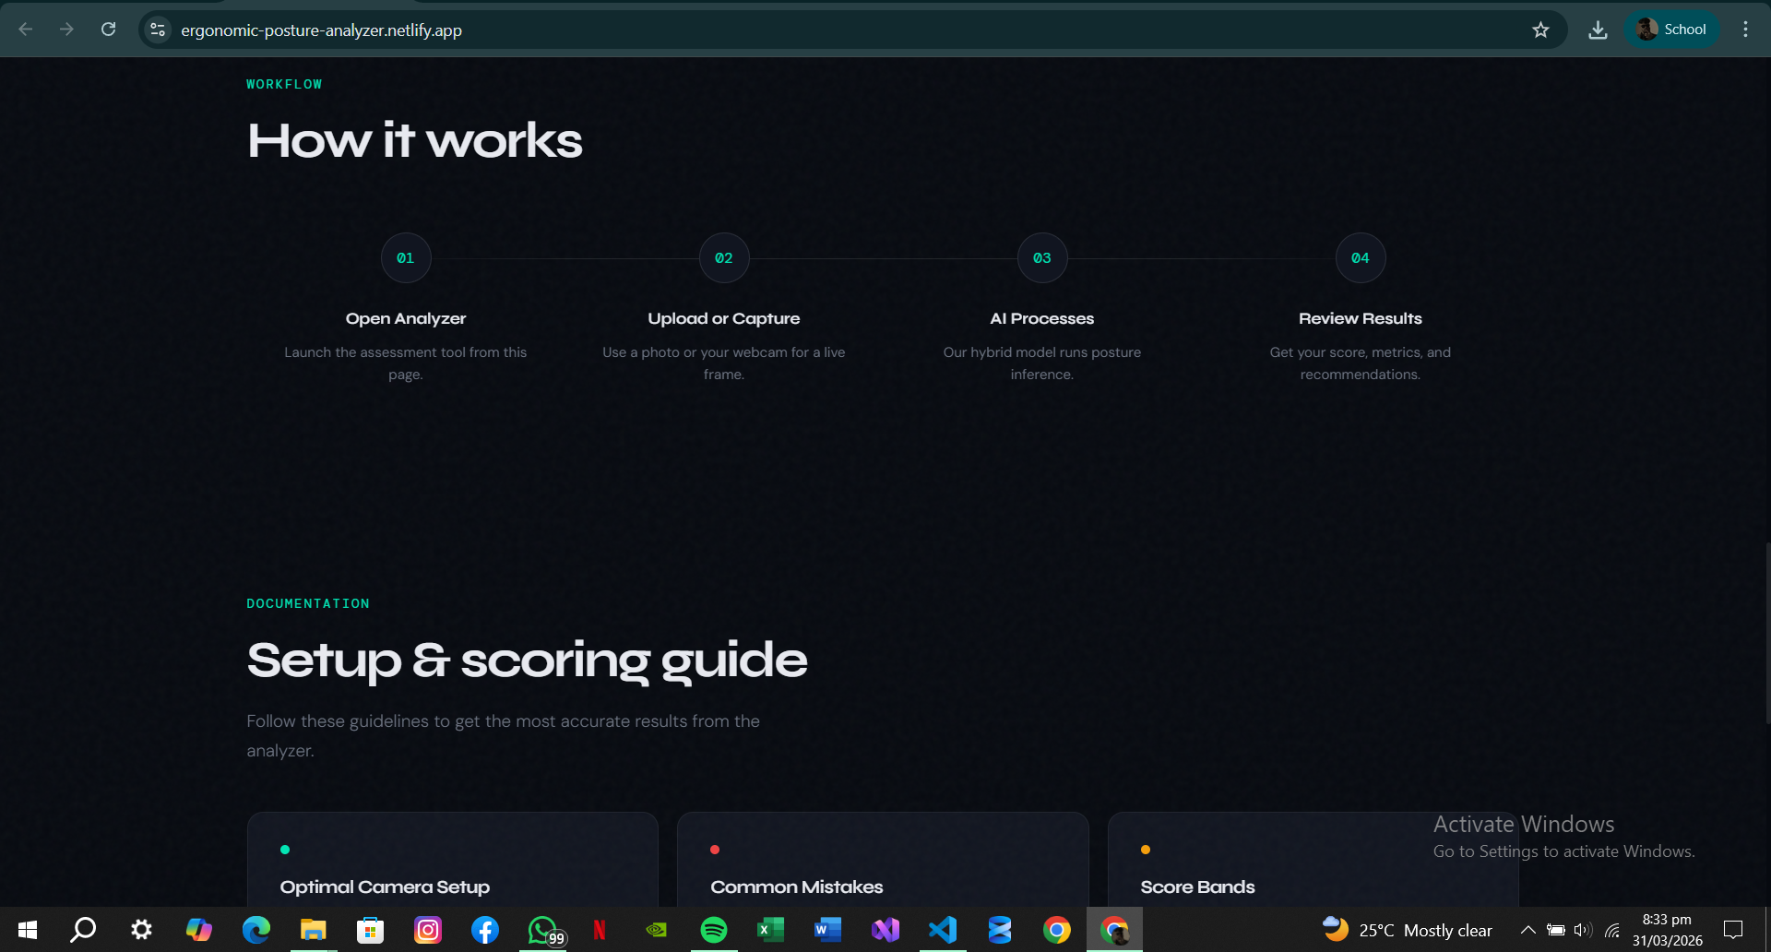The image size is (1771, 952).
Task: Open the Optimal Camera Setup card
Action: (x=452, y=867)
